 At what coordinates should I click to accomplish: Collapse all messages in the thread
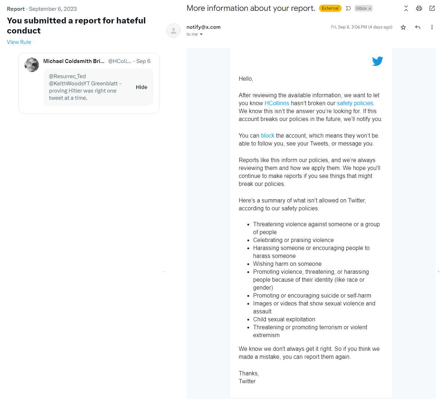coord(406,8)
